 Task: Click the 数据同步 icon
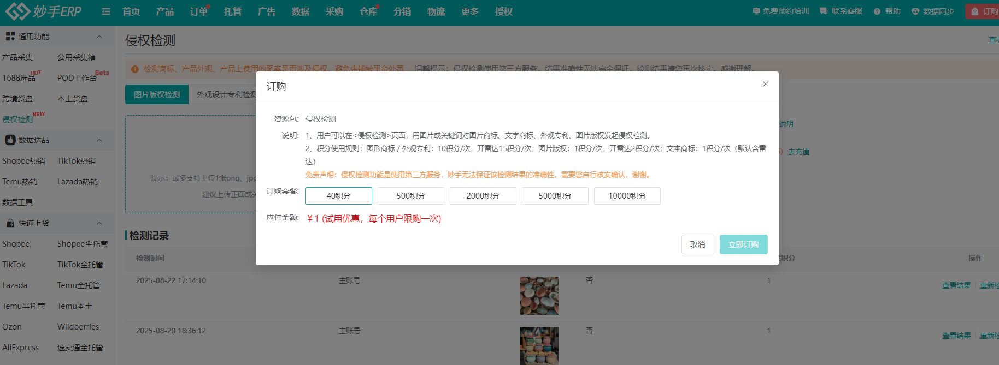coord(915,11)
